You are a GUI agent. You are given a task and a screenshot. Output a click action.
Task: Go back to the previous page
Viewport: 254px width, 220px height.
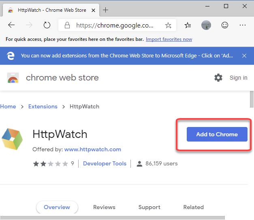pos(11,25)
